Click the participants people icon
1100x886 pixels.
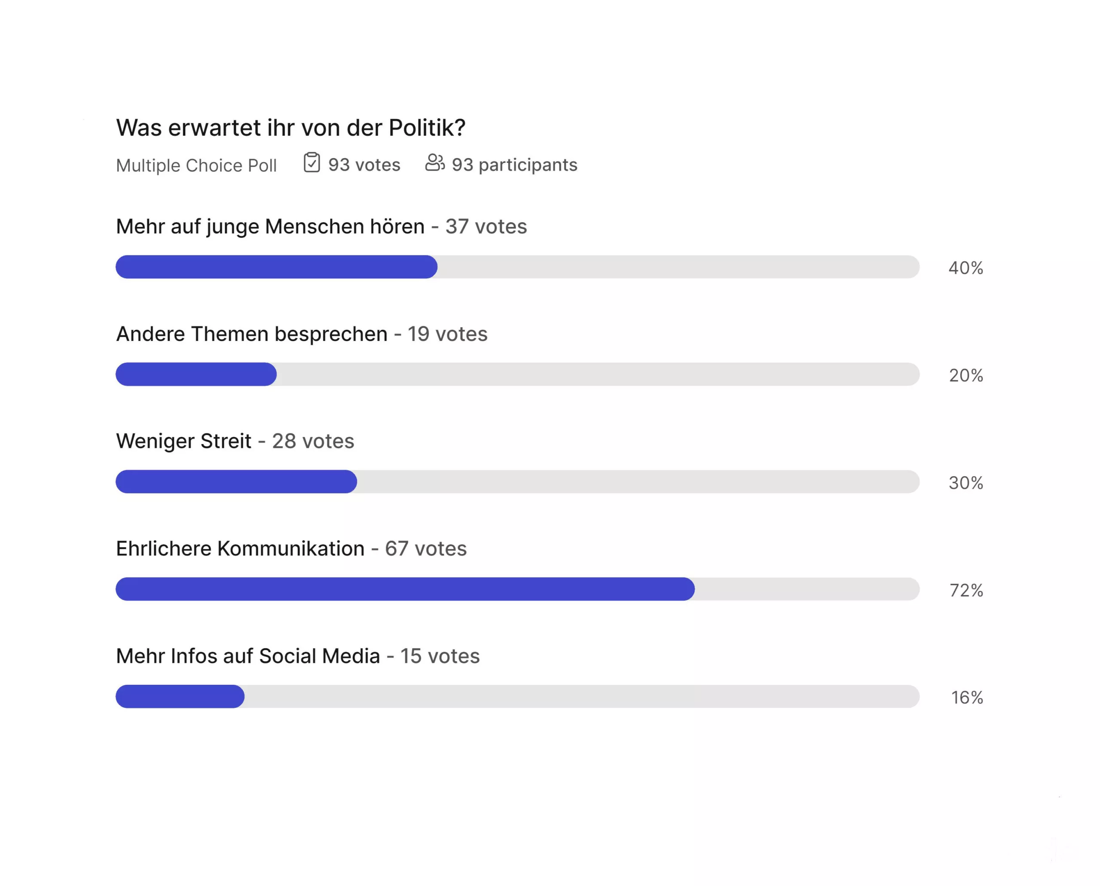click(435, 163)
